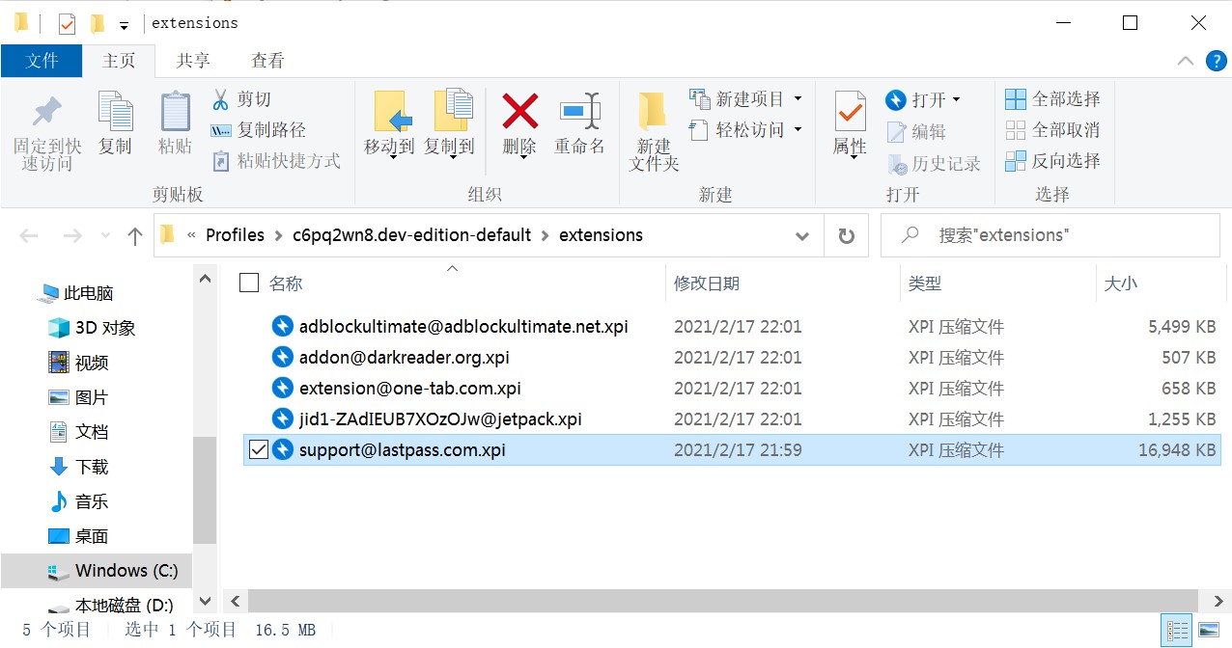Switch to the 查看 view tab
Image resolution: width=1232 pixels, height=648 pixels.
point(267,61)
